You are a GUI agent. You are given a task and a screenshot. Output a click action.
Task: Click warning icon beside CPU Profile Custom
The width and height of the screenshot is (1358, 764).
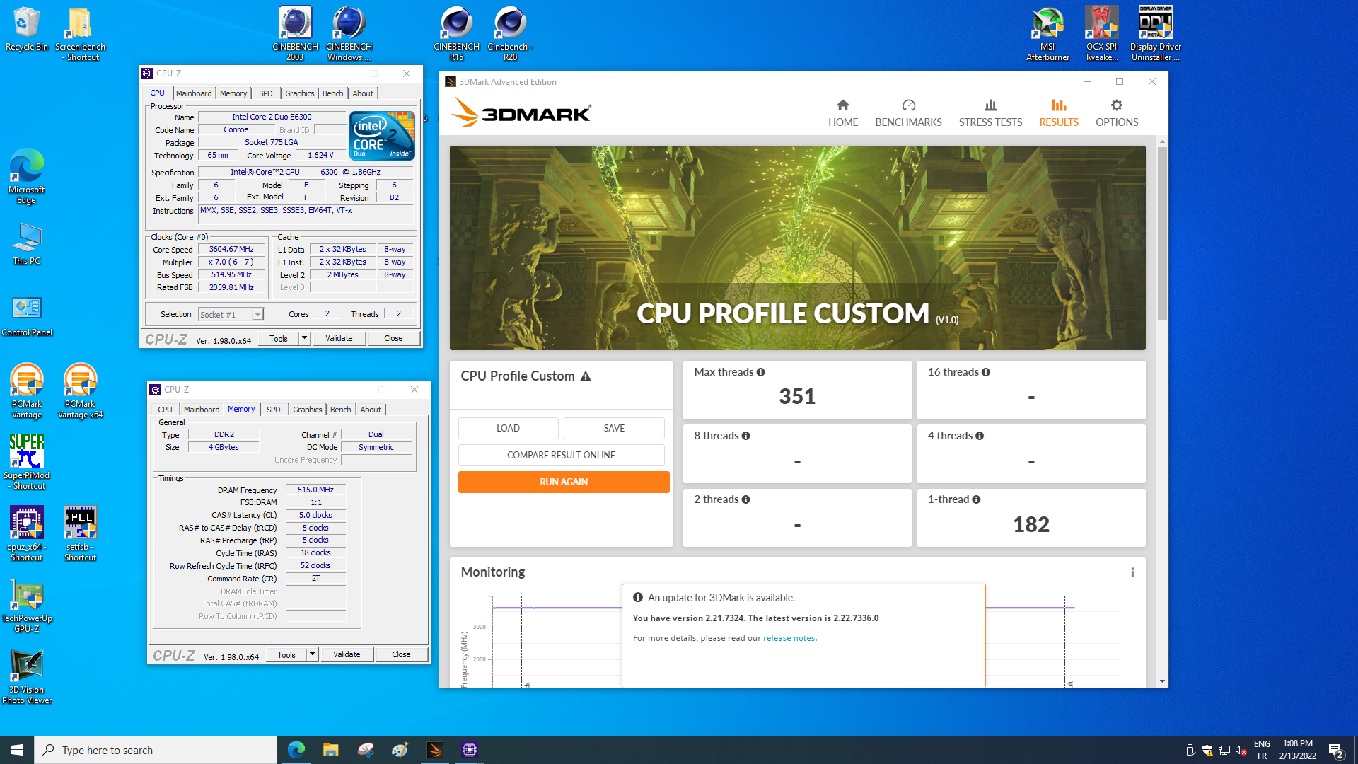click(x=586, y=376)
